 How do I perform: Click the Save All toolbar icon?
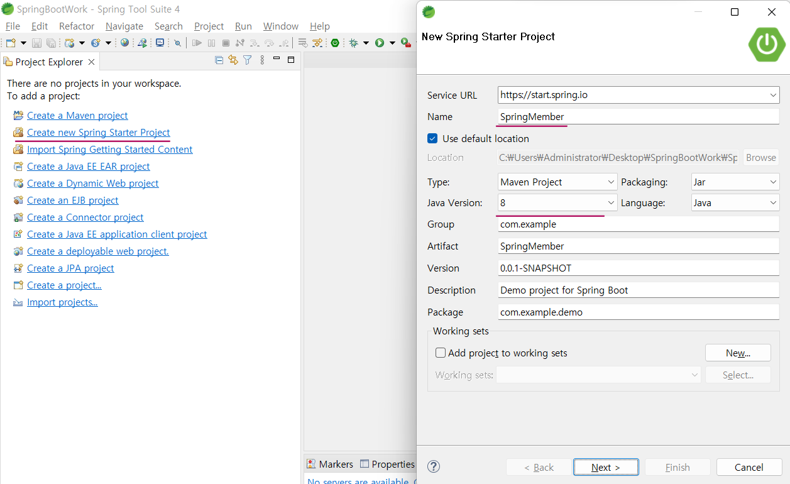pos(51,43)
